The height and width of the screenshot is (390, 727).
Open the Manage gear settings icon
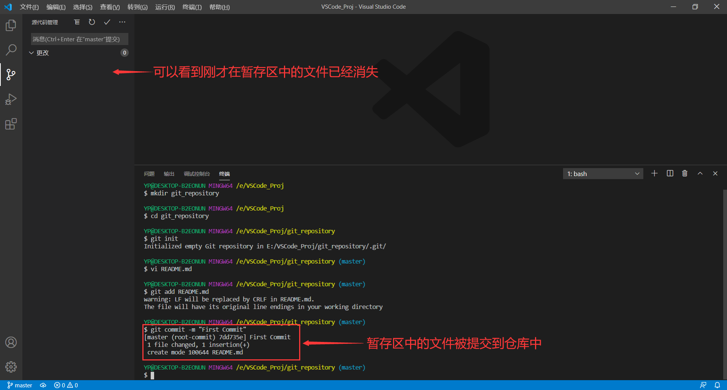pos(11,367)
